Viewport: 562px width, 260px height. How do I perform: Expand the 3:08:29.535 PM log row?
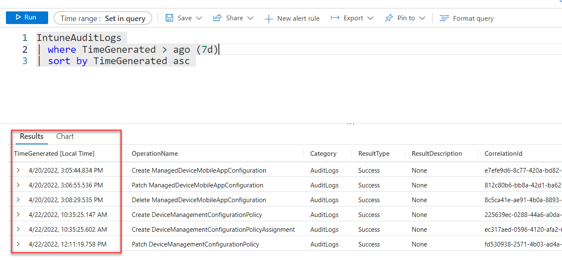(x=18, y=200)
